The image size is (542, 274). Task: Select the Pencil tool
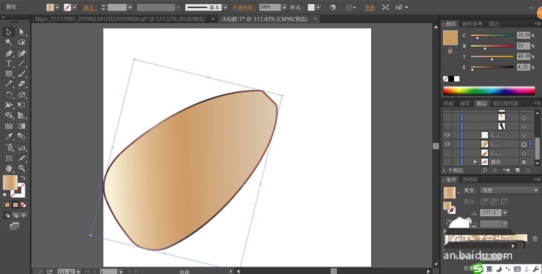pyautogui.click(x=9, y=84)
